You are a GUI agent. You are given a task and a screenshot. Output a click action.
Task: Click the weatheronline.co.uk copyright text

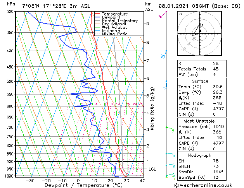coord(203,185)
